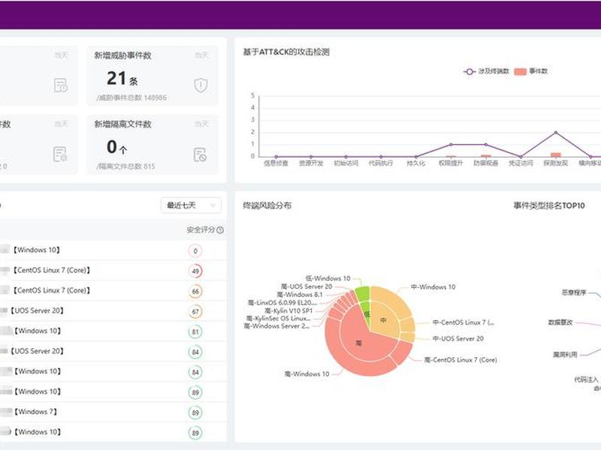This screenshot has width=601, height=450.
Task: Select the Windows 7 row
Action: (x=113, y=412)
